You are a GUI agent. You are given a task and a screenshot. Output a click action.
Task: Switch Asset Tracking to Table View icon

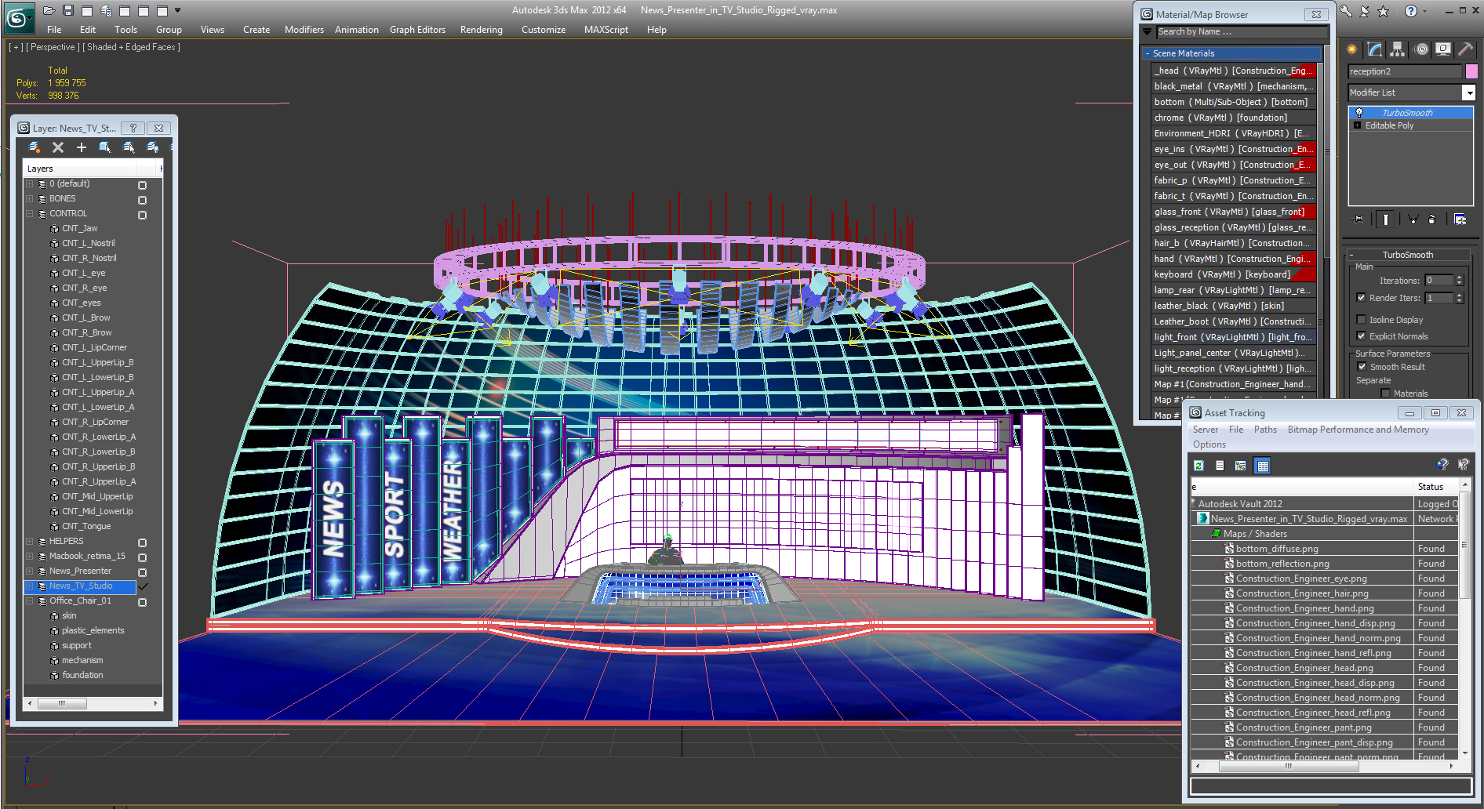1262,466
